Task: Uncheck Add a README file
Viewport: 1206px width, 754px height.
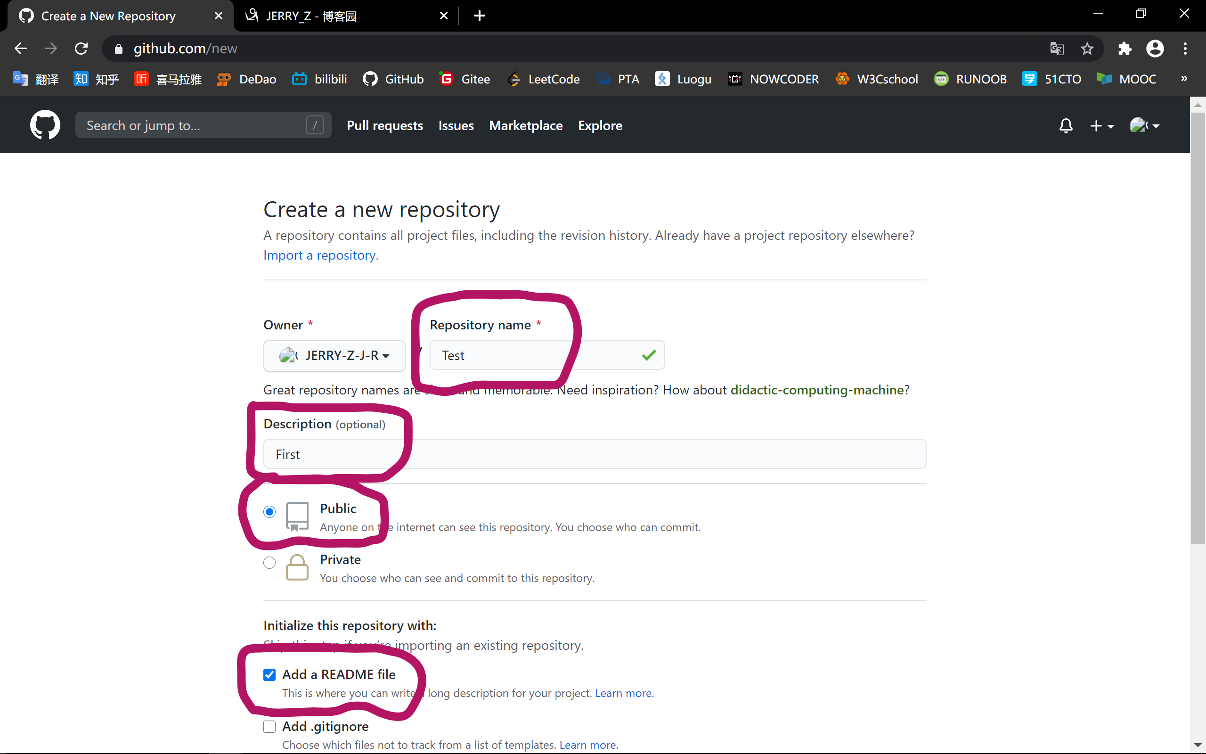Action: pyautogui.click(x=269, y=675)
